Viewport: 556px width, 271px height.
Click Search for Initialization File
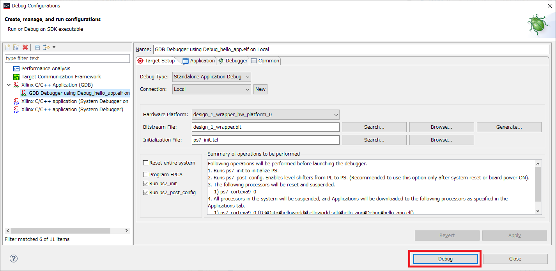pyautogui.click(x=374, y=140)
